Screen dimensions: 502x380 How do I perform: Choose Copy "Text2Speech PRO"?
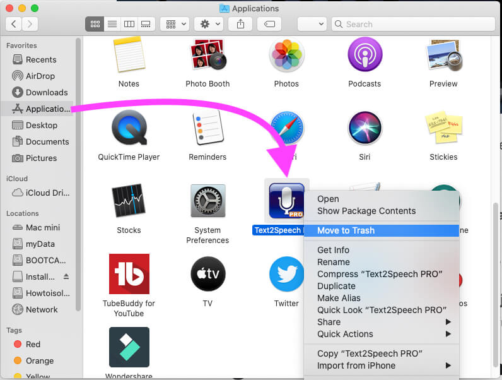382,353
